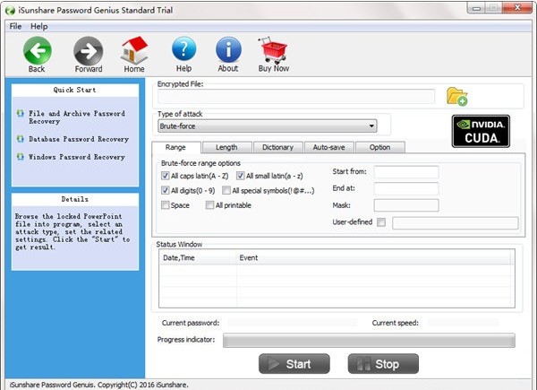Image resolution: width=537 pixels, height=390 pixels.
Task: Click icon beside Windows Password Recovery
Action: pyautogui.click(x=21, y=157)
